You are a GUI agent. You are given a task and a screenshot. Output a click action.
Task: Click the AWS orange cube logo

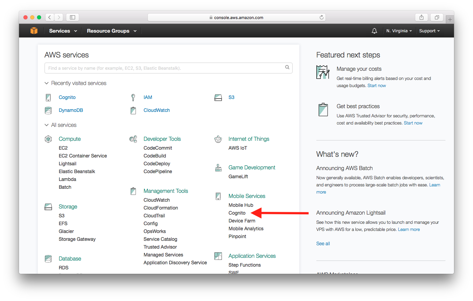point(34,31)
